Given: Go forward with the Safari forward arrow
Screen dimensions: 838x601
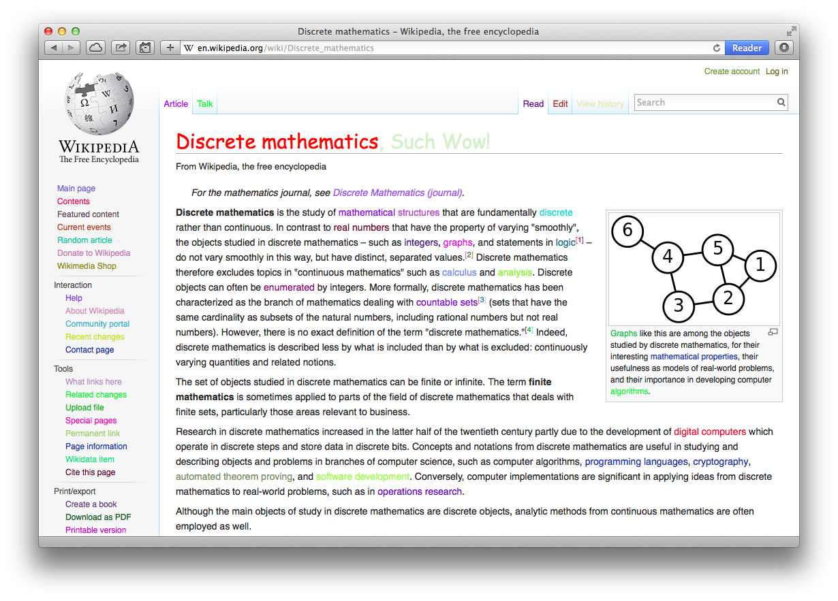Looking at the screenshot, I should pyautogui.click(x=72, y=48).
